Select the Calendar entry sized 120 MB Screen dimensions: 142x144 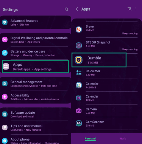click(x=106, y=98)
